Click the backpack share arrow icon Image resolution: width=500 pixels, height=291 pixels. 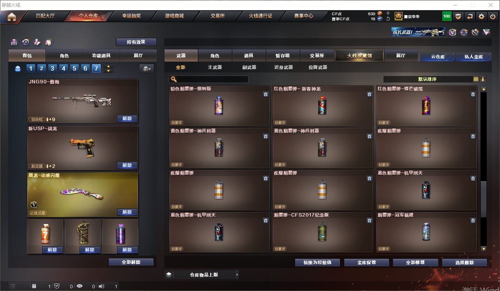[147, 69]
